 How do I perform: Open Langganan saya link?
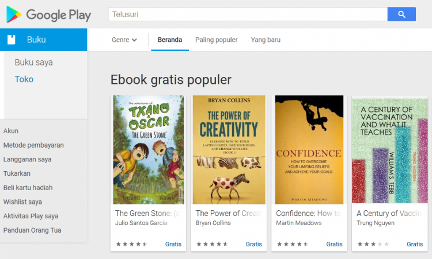tap(27, 160)
